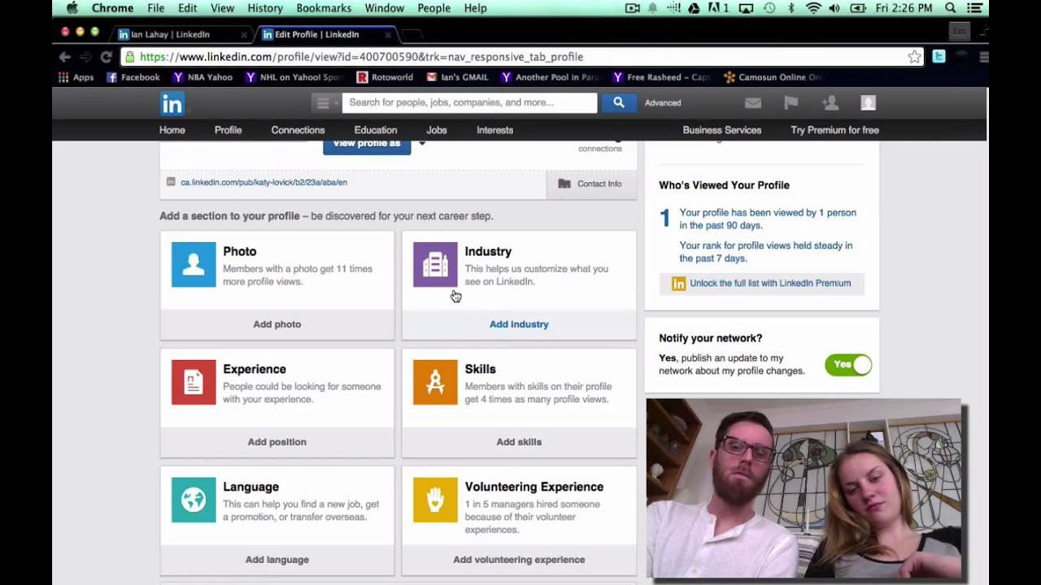Click the teal Language globe icon
The image size is (1041, 585).
194,500
